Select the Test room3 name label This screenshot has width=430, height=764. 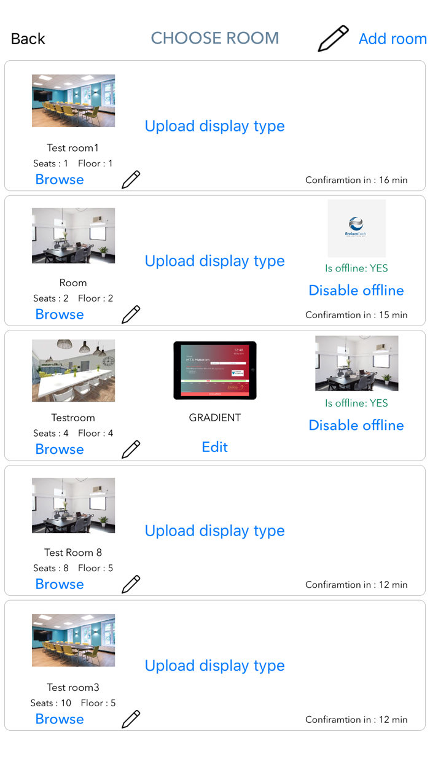point(73,687)
